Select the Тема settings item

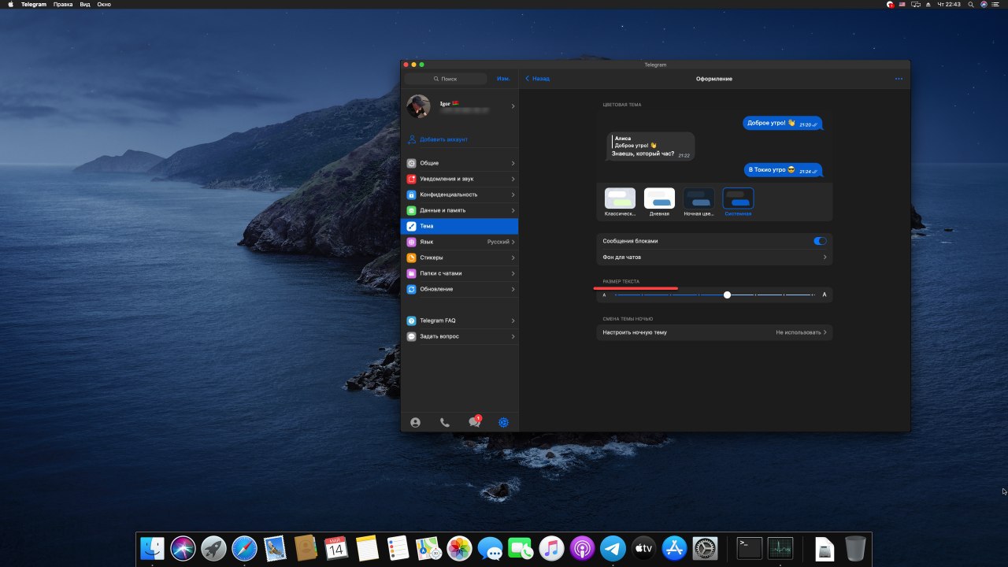coord(461,226)
